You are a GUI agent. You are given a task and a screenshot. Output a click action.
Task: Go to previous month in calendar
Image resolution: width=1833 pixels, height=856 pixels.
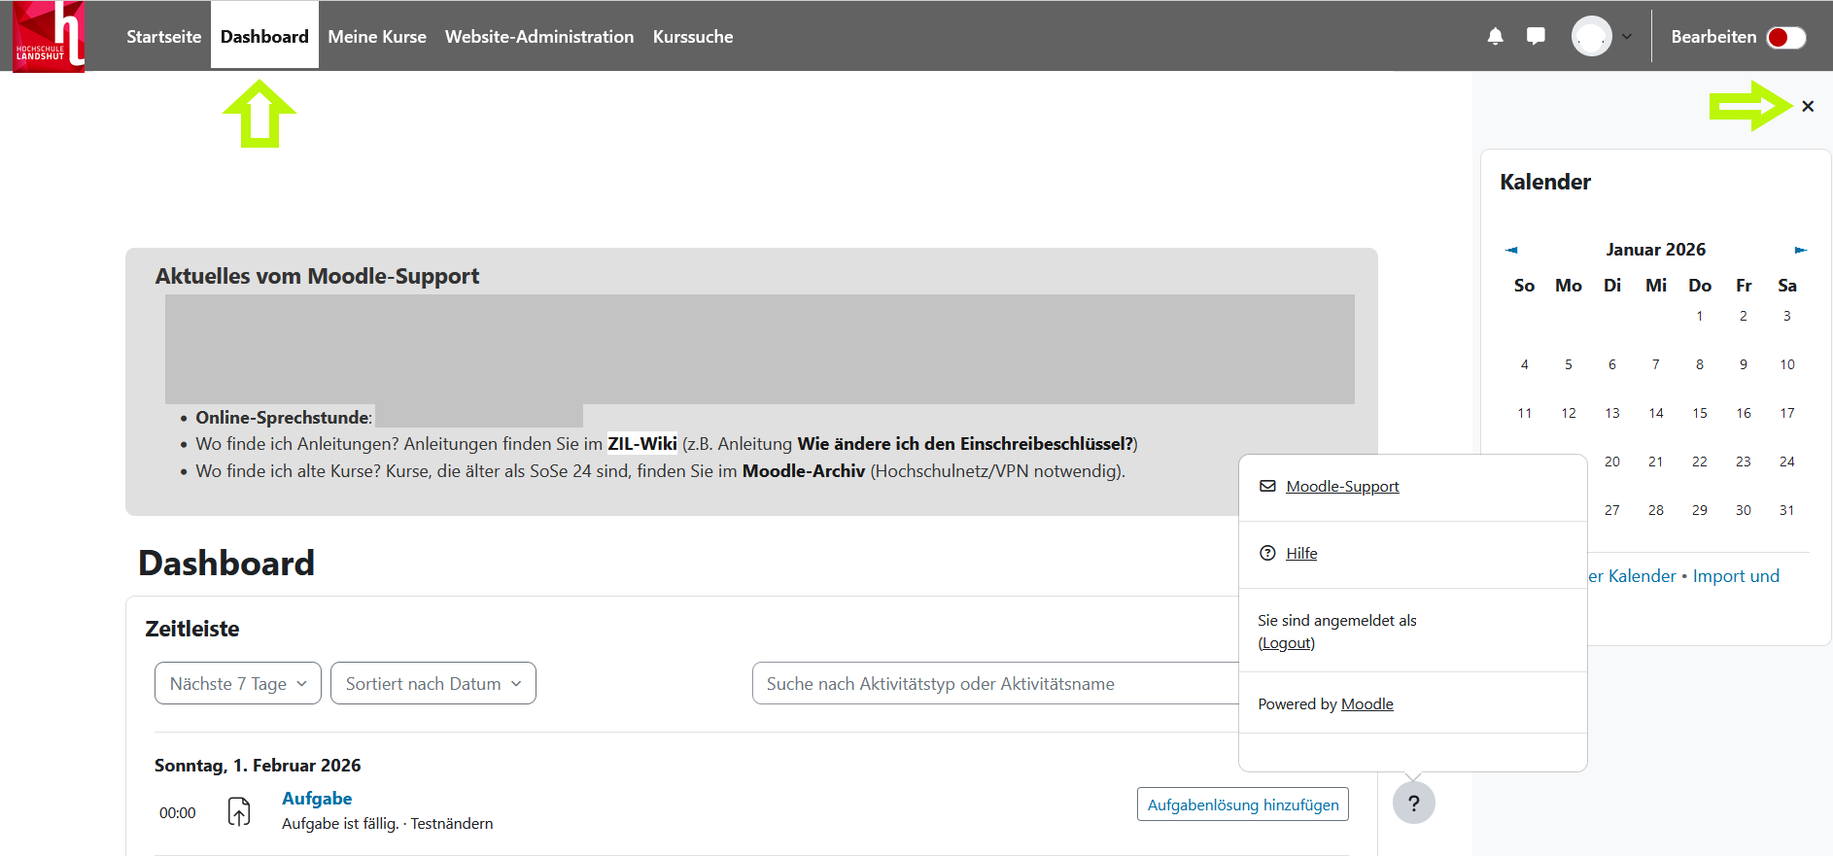coord(1511,250)
